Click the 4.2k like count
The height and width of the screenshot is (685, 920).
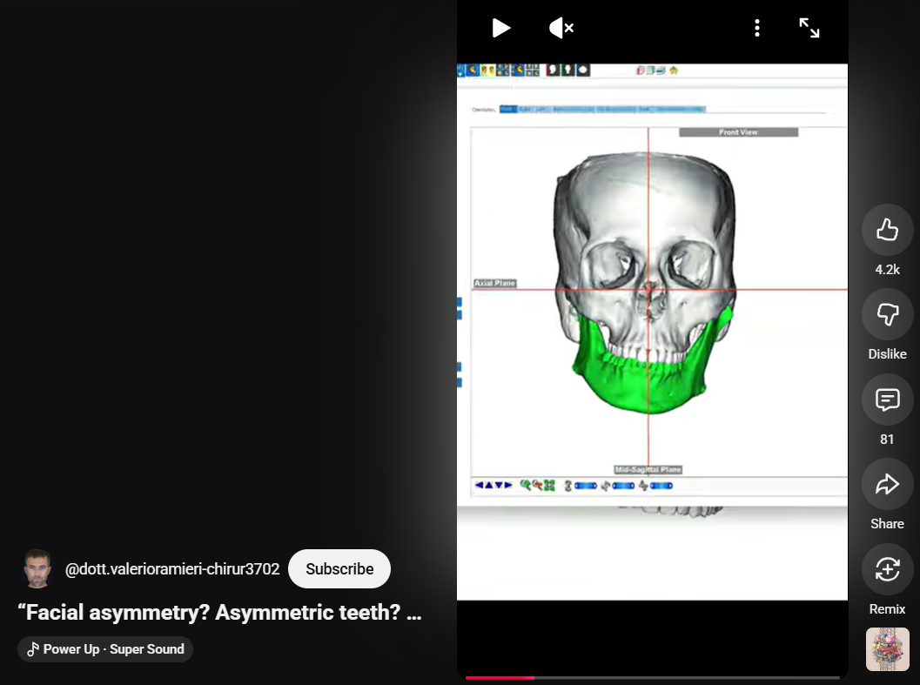(x=887, y=270)
